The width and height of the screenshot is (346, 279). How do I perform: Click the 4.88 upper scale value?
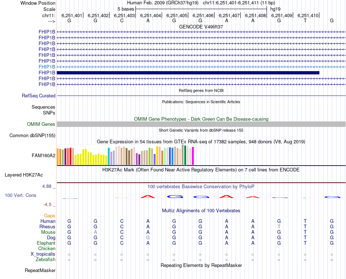[47, 186]
